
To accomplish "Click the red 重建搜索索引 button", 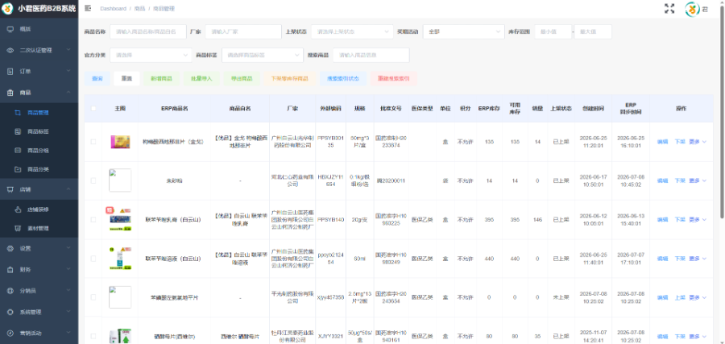I will [x=393, y=79].
